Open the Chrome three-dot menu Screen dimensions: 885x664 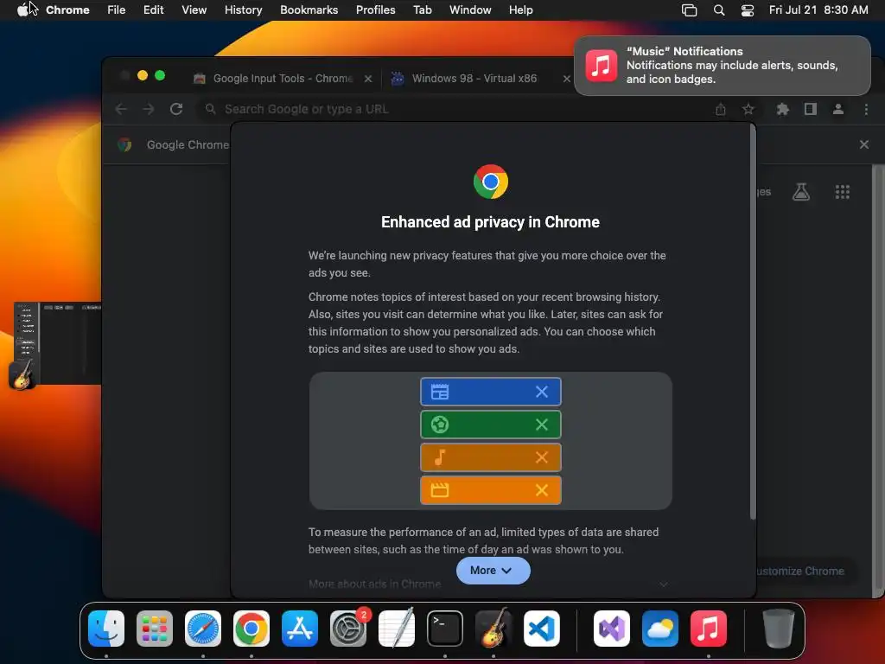click(x=866, y=109)
